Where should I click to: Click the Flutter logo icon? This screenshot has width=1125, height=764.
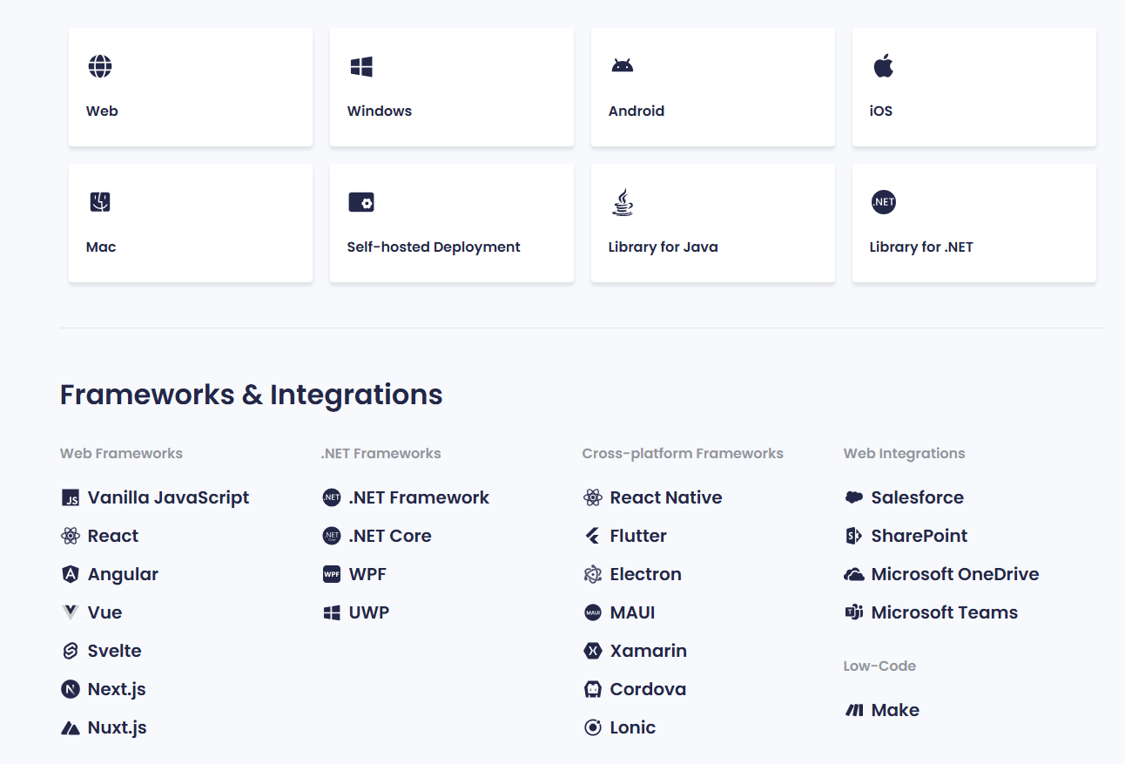[x=593, y=537]
